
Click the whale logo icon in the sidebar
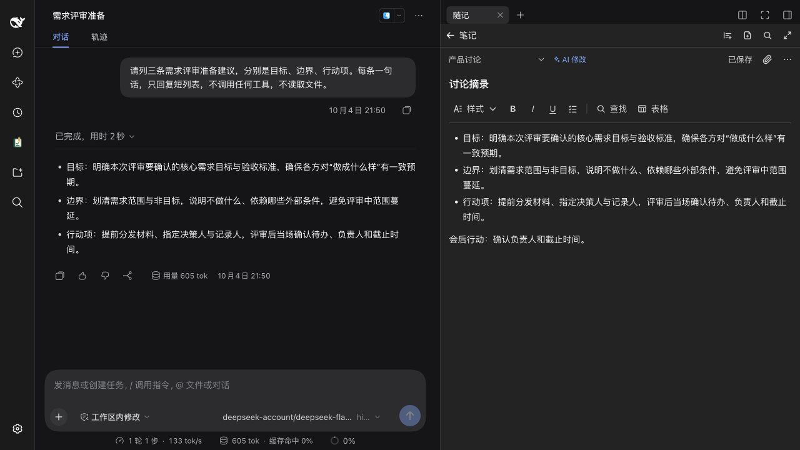coord(17,22)
